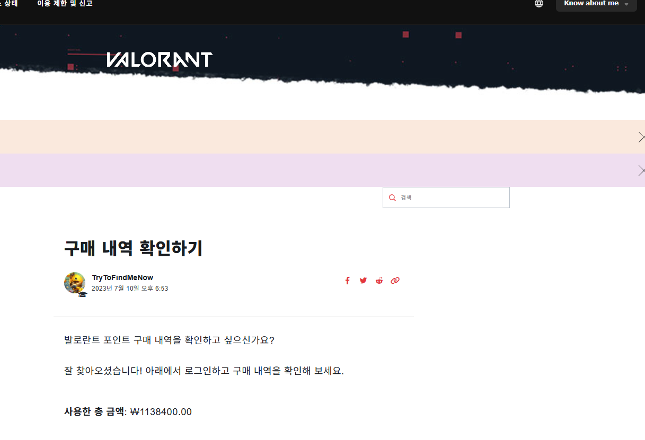Click author name TryToFindMeNow
Screen dimensions: 645x440
(122, 277)
